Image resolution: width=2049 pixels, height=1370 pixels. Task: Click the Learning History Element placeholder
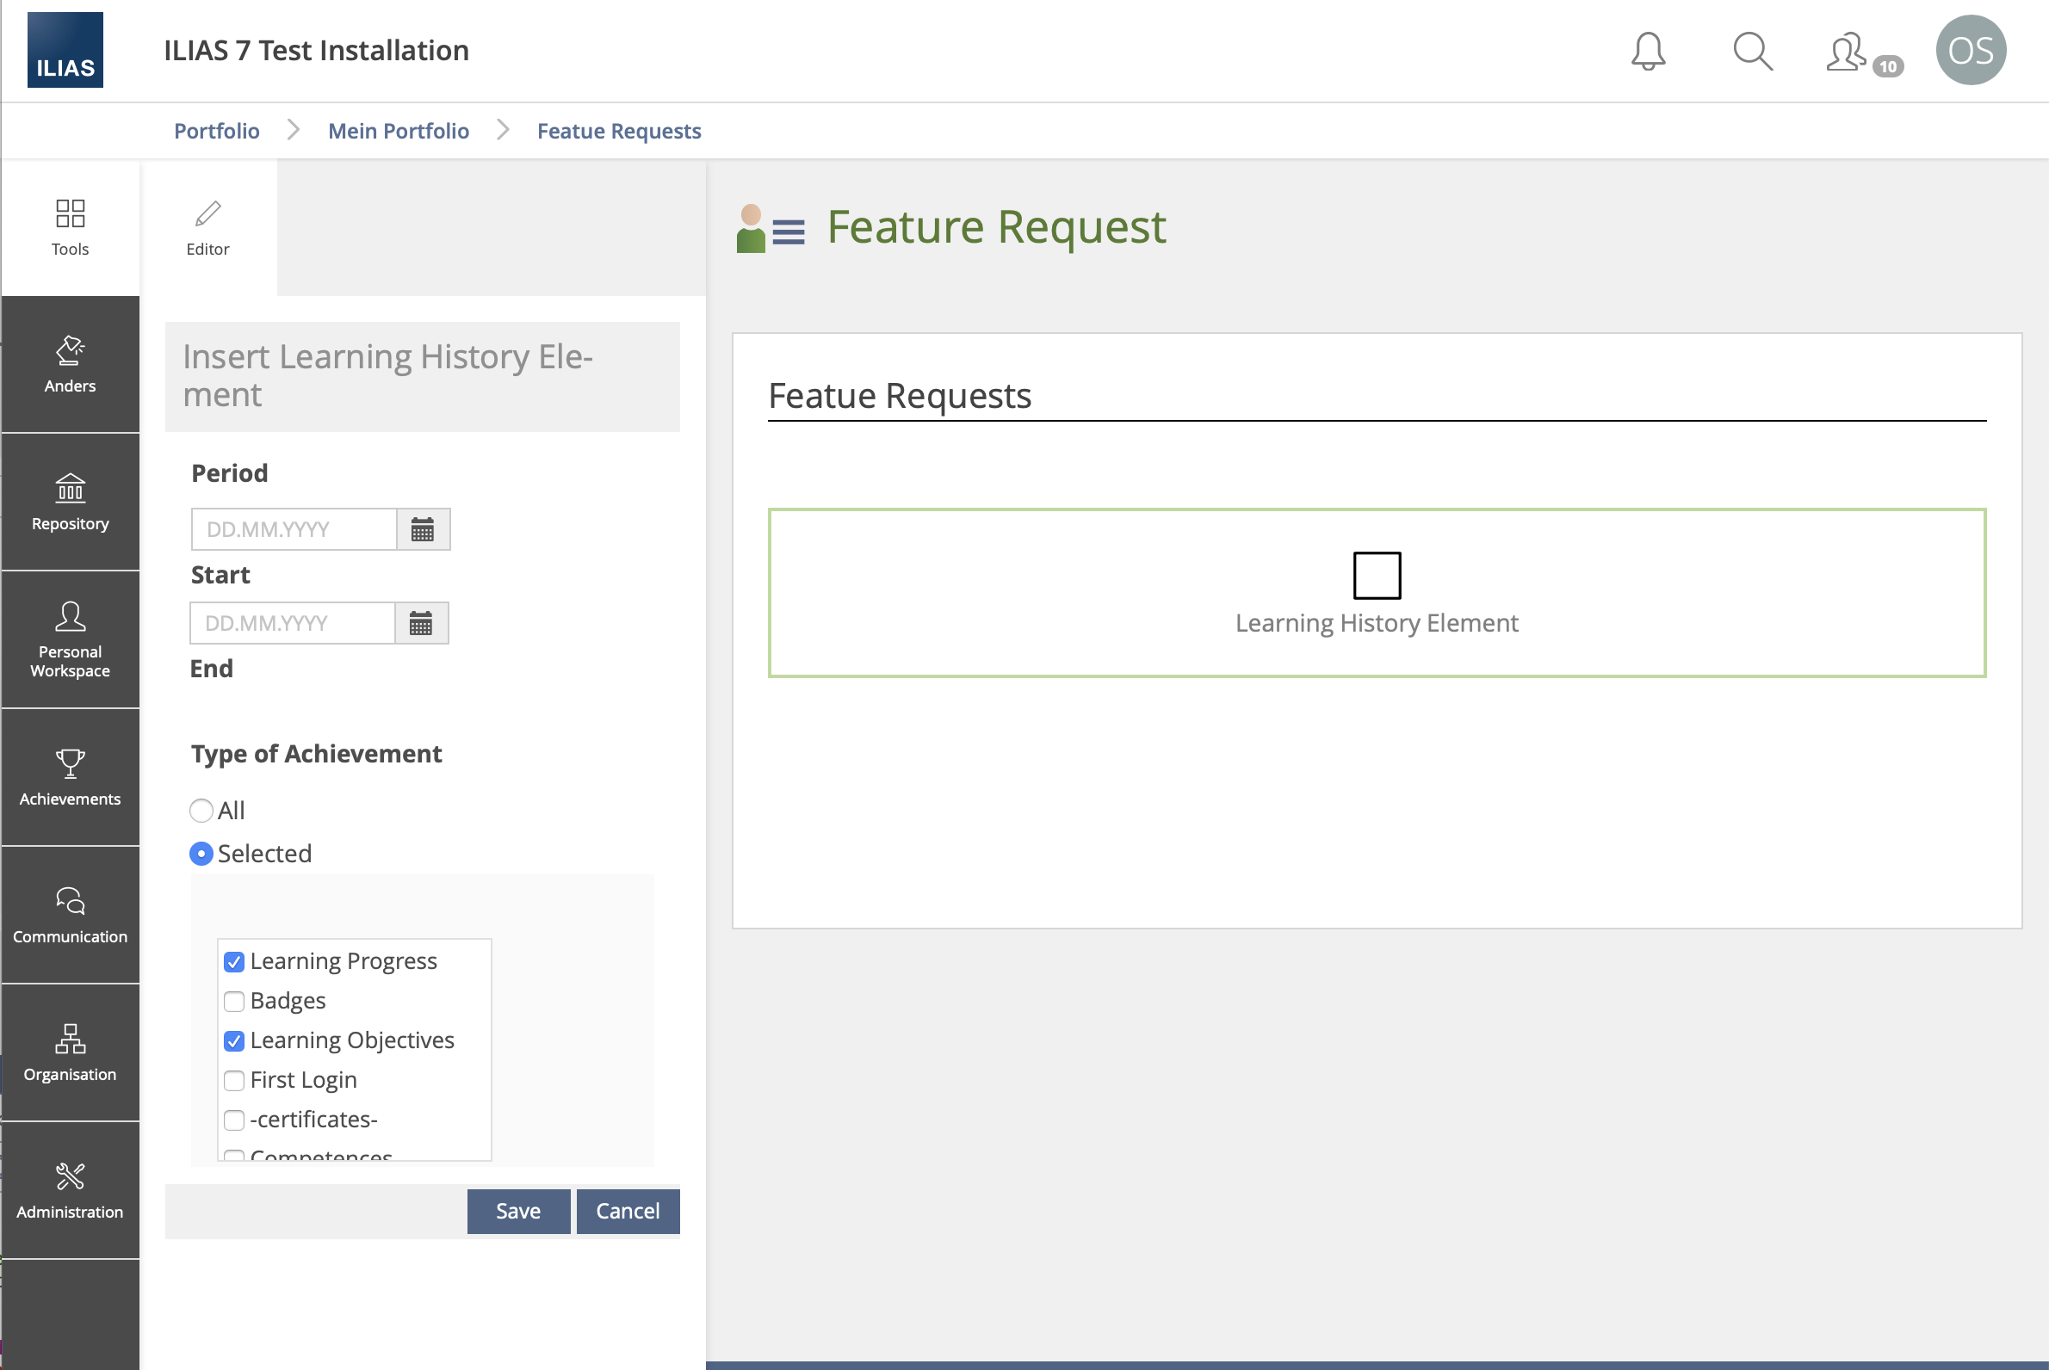[x=1376, y=593]
